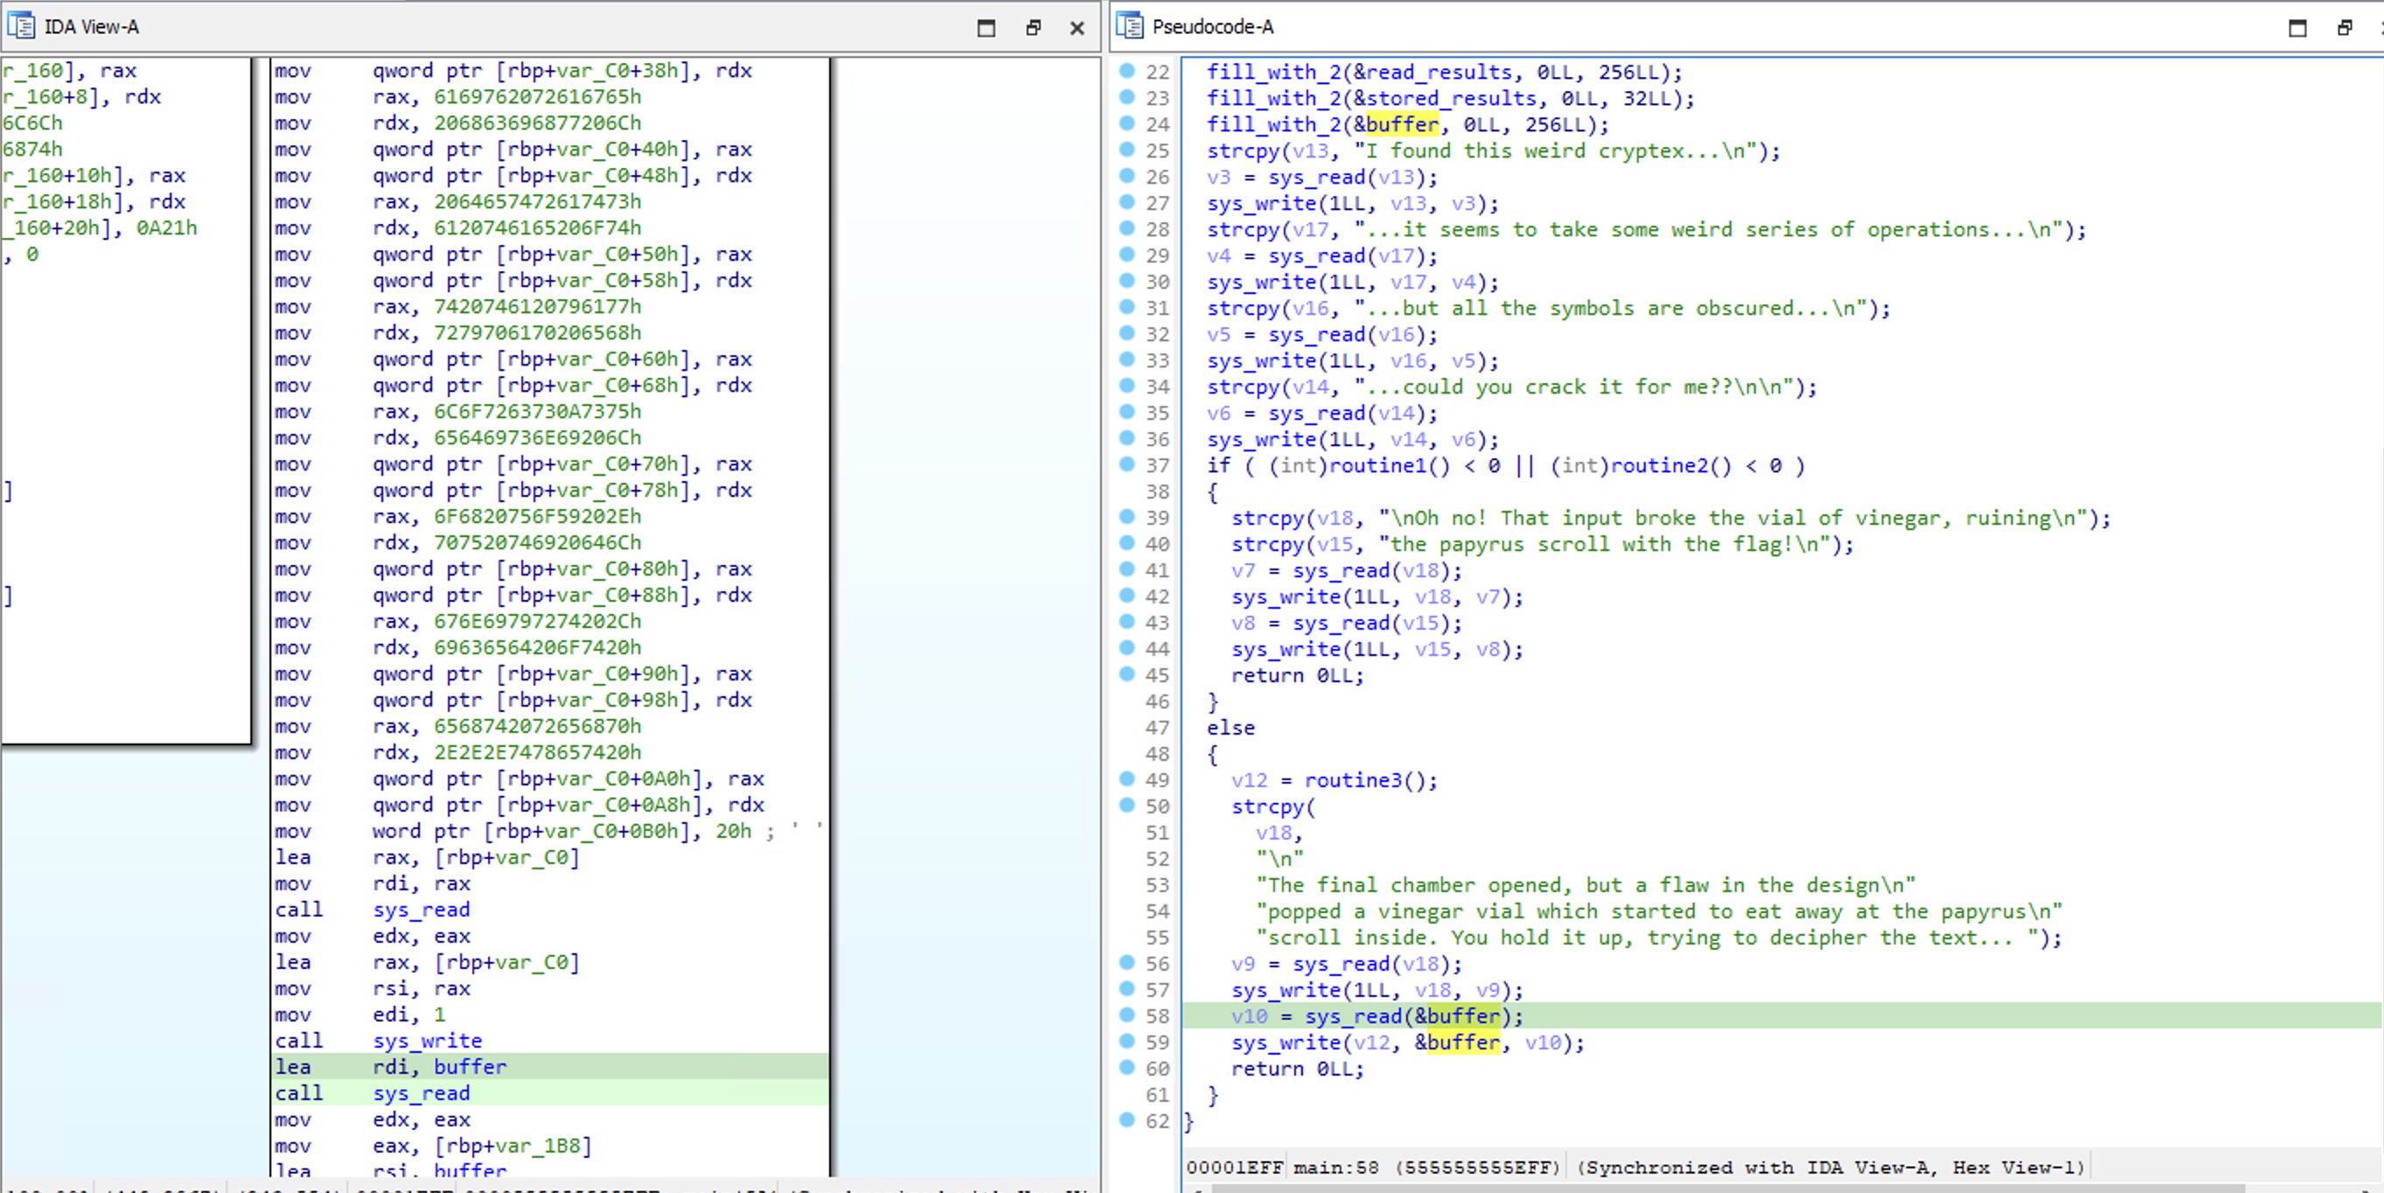Toggle breakpoint dot at pseudocode line 60
2384x1193 pixels.
(x=1126, y=1067)
